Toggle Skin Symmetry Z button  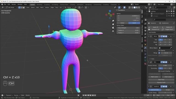pyautogui.click(x=170, y=68)
